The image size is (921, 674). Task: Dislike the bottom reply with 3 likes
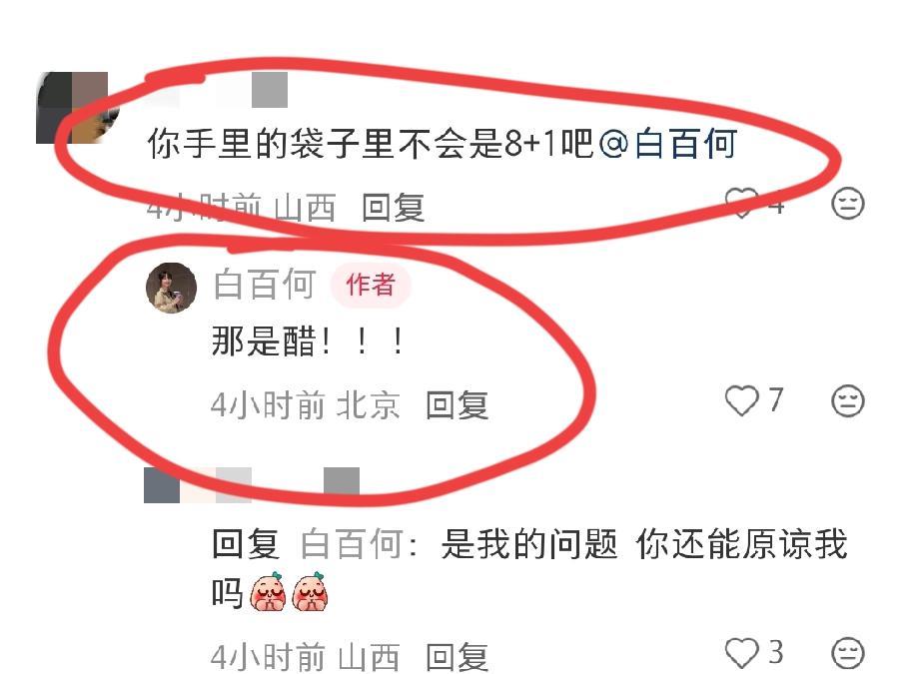847,653
